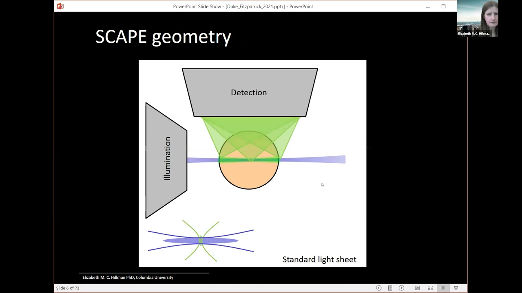Click the footer author name text

pyautogui.click(x=128, y=278)
